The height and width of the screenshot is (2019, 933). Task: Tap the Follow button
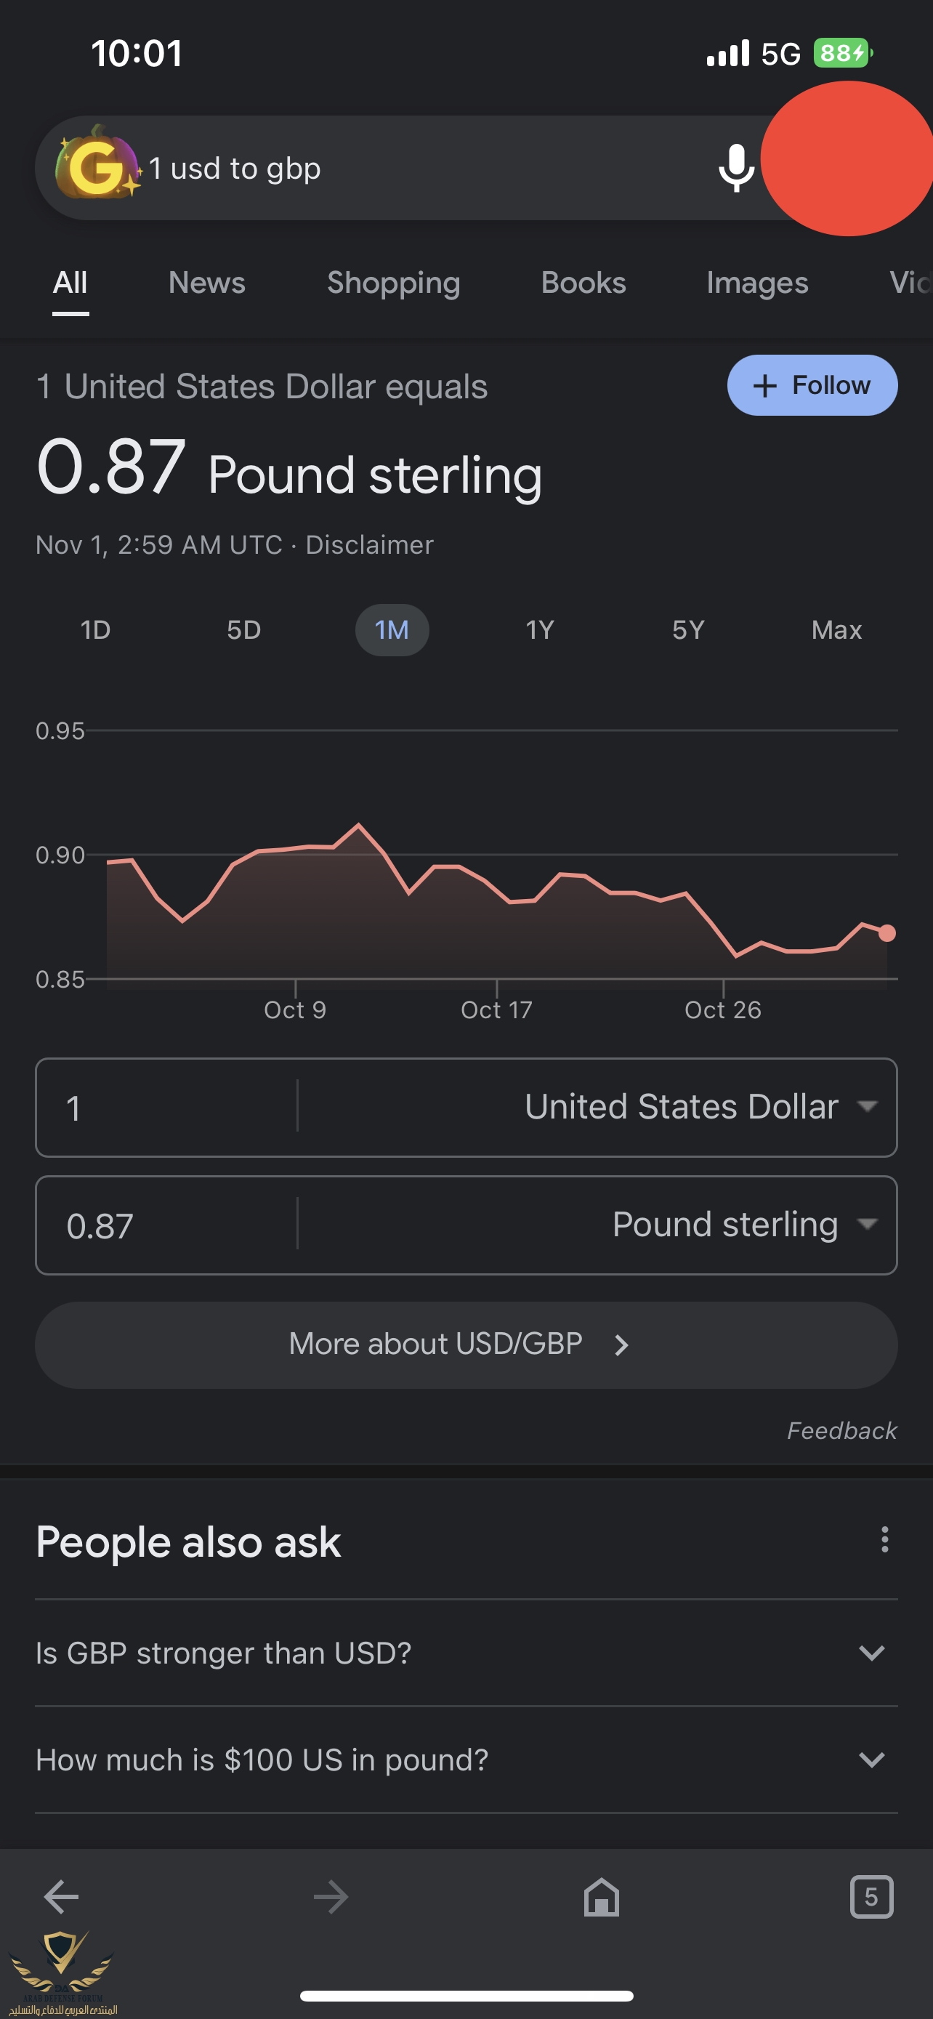click(x=812, y=385)
